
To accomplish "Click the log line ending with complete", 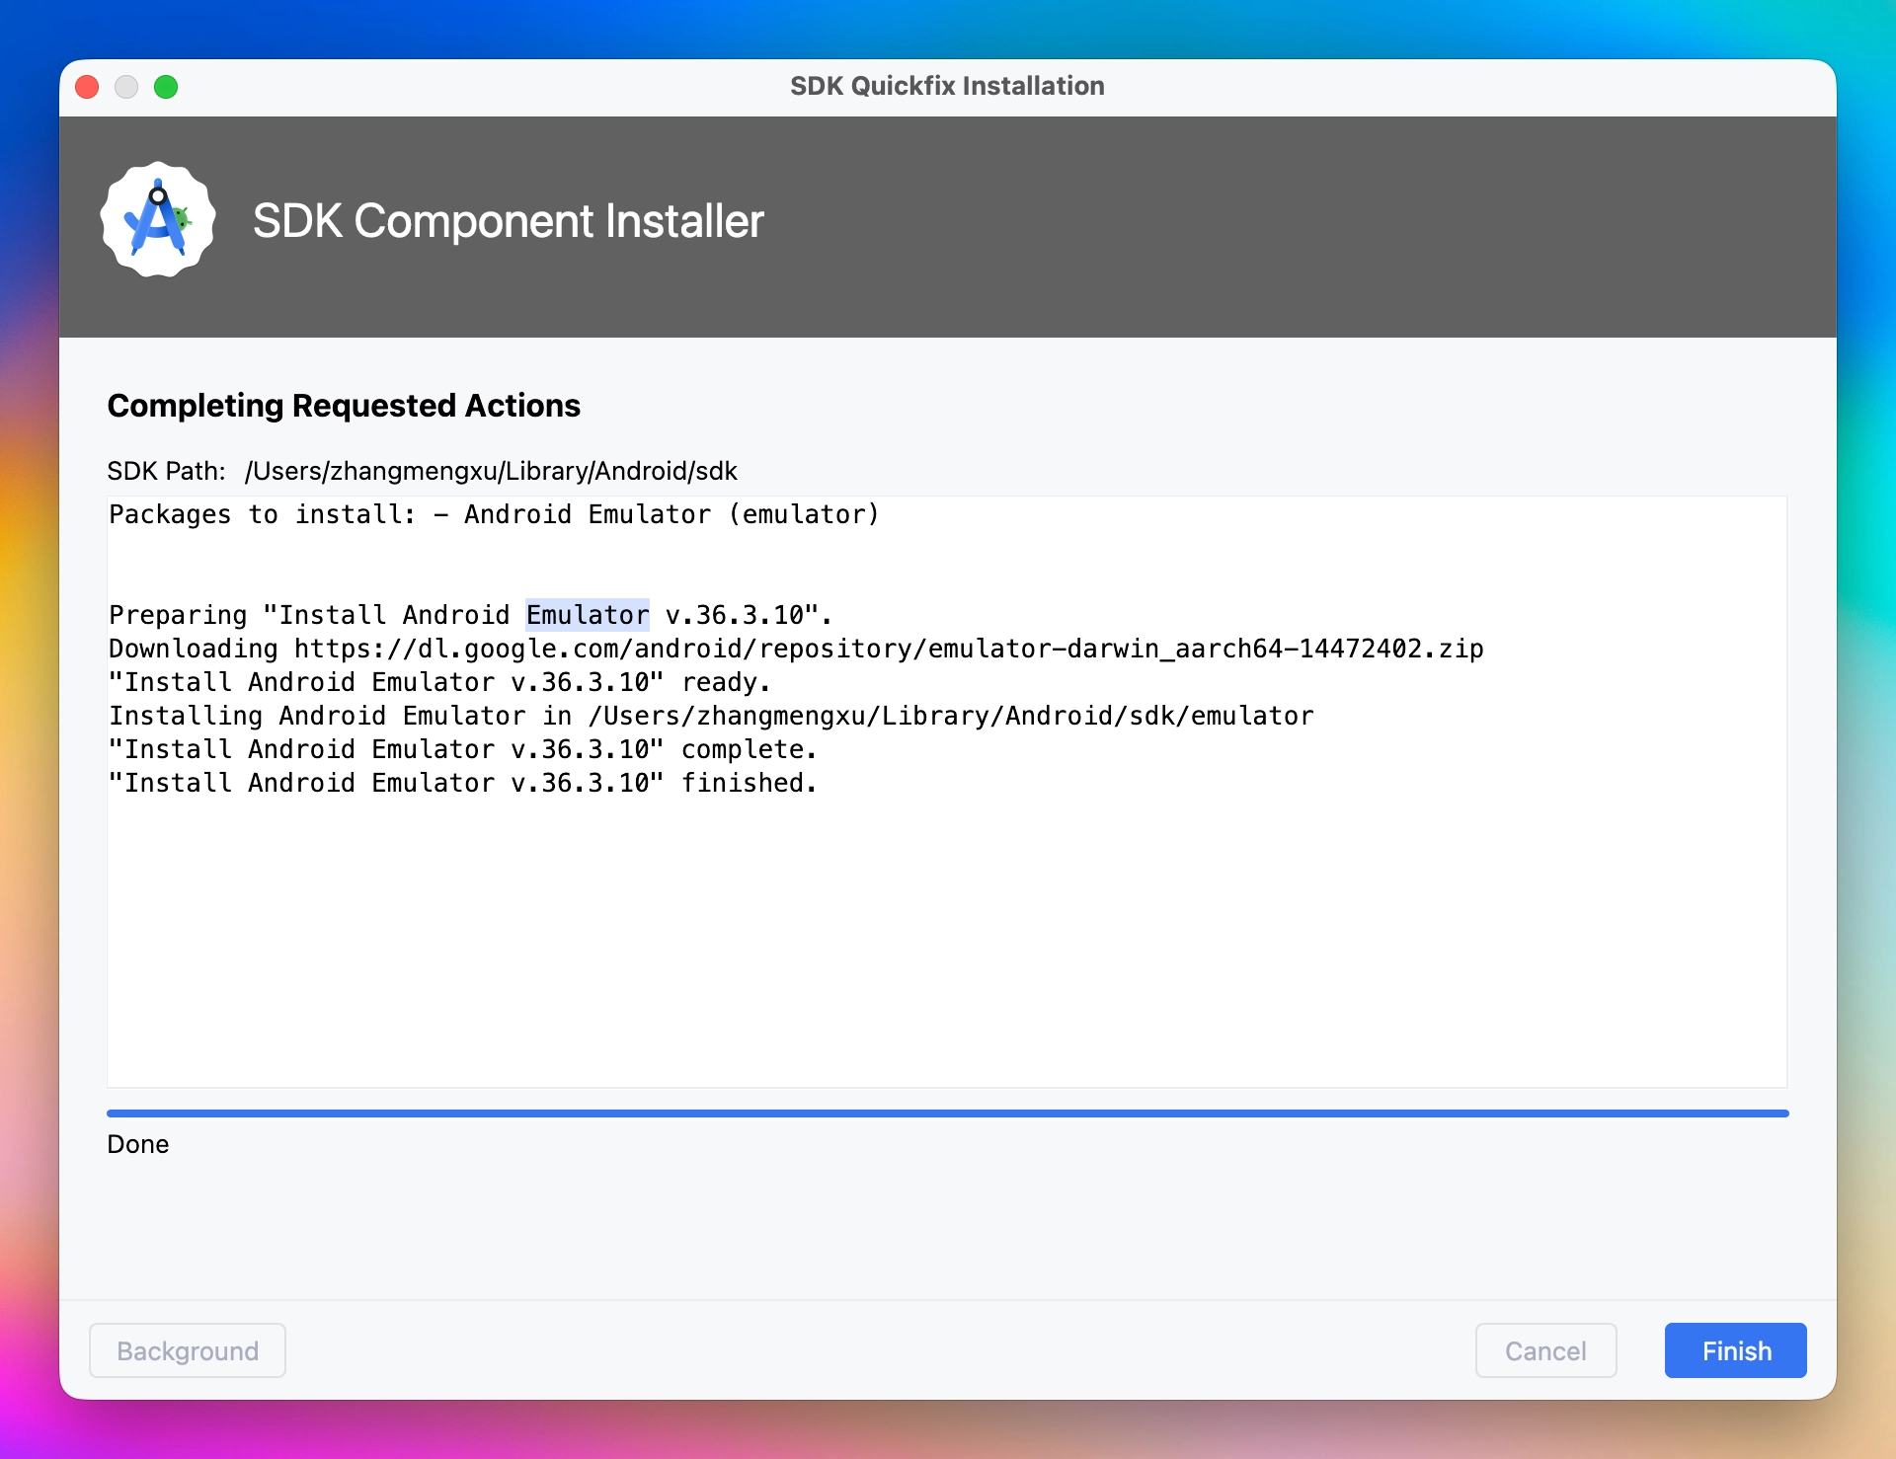I will pyautogui.click(x=462, y=749).
